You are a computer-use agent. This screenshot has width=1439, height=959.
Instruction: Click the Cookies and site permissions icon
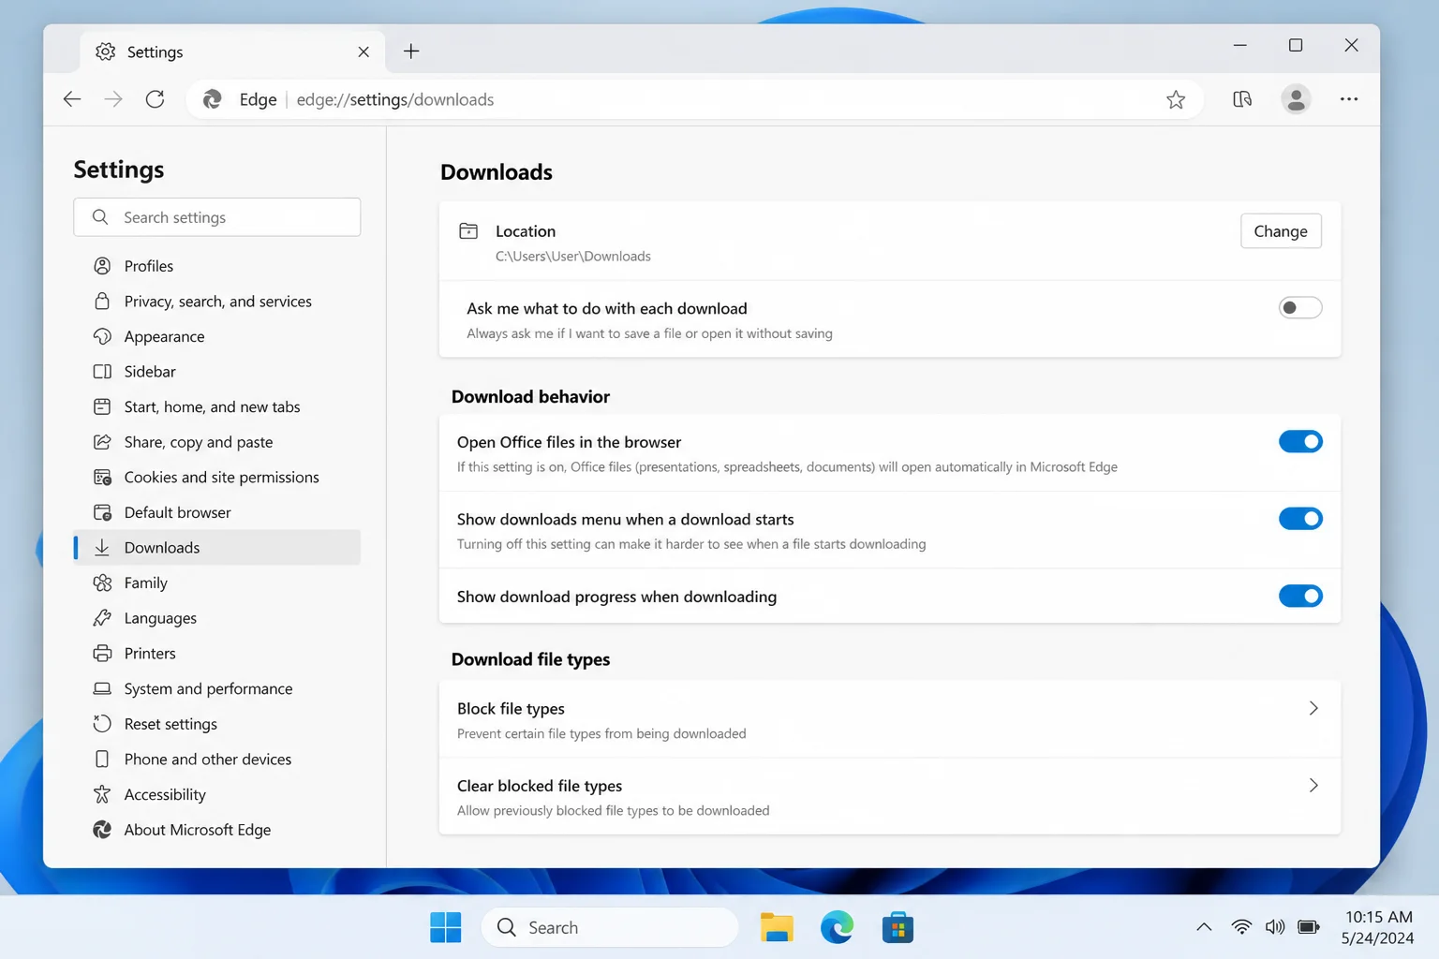pos(102,477)
